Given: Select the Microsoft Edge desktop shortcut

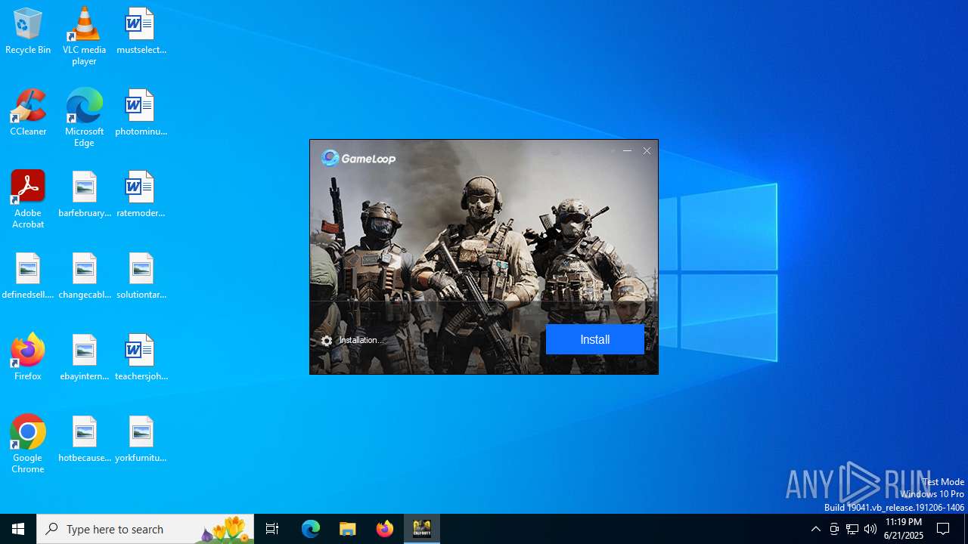Looking at the screenshot, I should click(84, 118).
